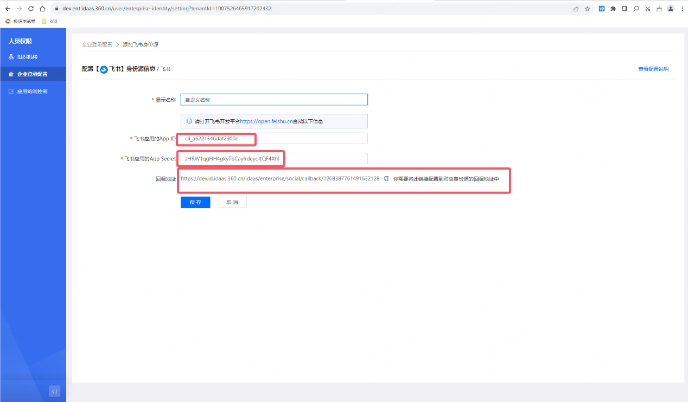Bookmark this page with the star icon
This screenshot has height=402, width=688.
[587, 9]
